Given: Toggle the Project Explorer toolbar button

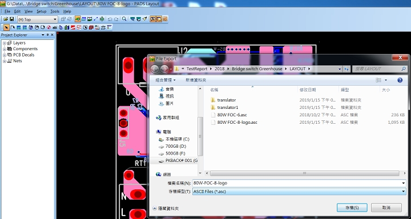Looking at the screenshot, I should pyautogui.click(x=159, y=19).
